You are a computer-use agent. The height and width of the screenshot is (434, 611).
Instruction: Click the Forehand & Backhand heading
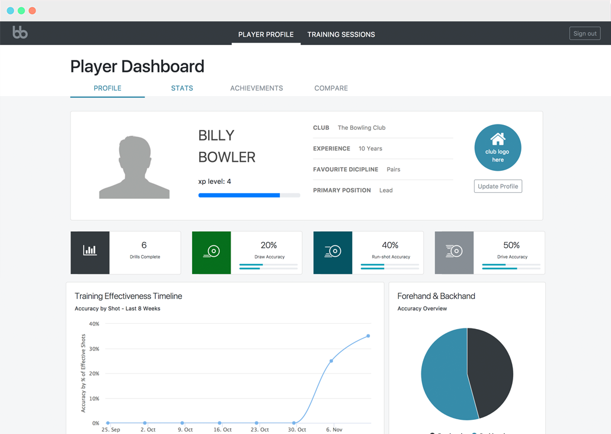pyautogui.click(x=436, y=296)
